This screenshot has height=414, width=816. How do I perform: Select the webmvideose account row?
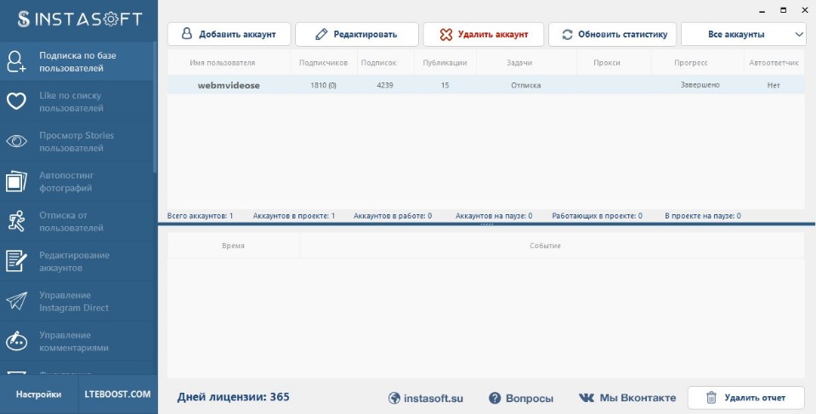[x=485, y=85]
